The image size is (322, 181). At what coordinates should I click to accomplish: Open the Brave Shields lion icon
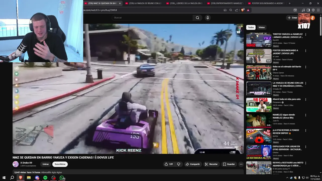point(243,10)
